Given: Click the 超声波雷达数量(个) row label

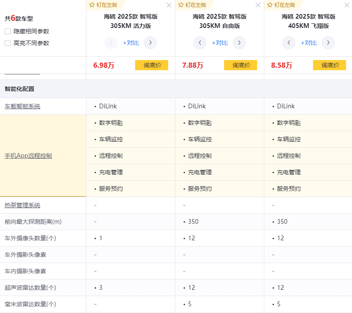Looking at the screenshot, I should coord(30,288).
